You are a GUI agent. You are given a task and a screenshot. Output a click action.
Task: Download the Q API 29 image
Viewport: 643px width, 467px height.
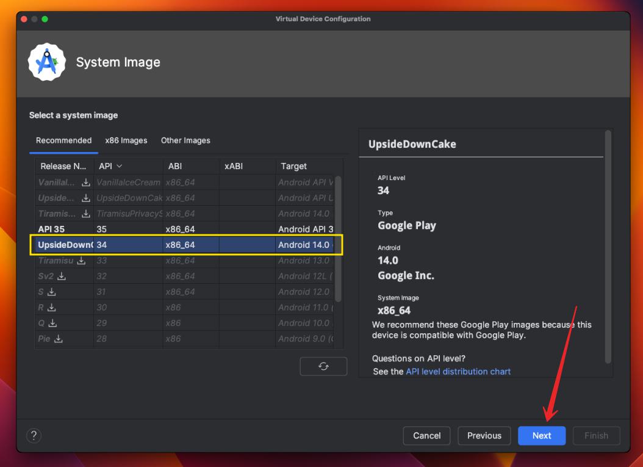[52, 323]
